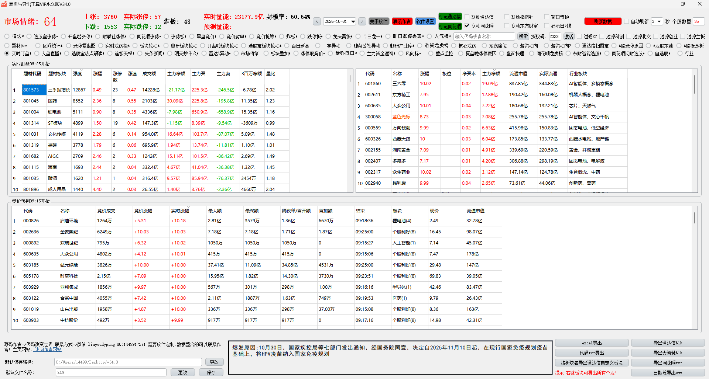Image resolution: width=709 pixels, height=379 pixels.
Task: Click the stock code search input field
Action: [484, 36]
